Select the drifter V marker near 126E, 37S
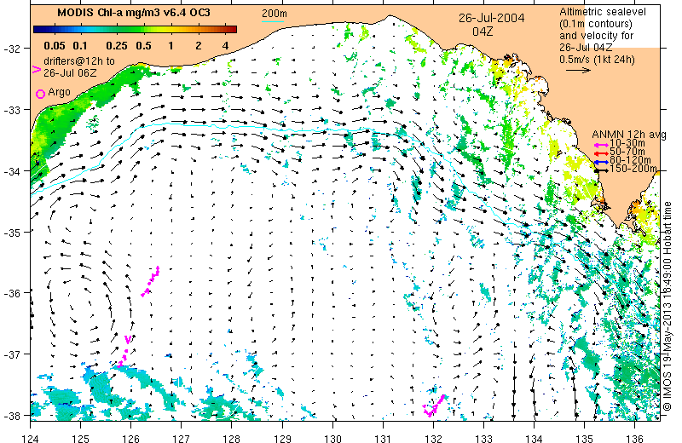Screen dimensions: 682x443 pos(127,339)
